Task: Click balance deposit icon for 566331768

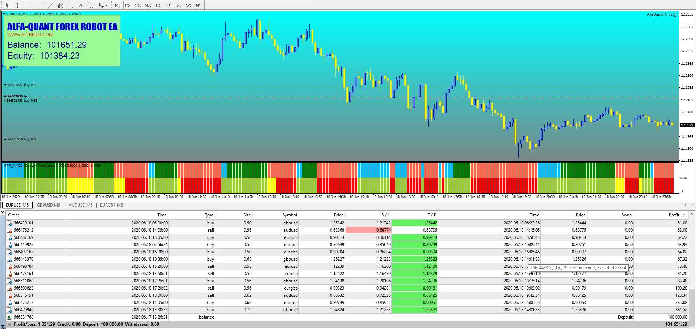Action: pyautogui.click(x=9, y=317)
